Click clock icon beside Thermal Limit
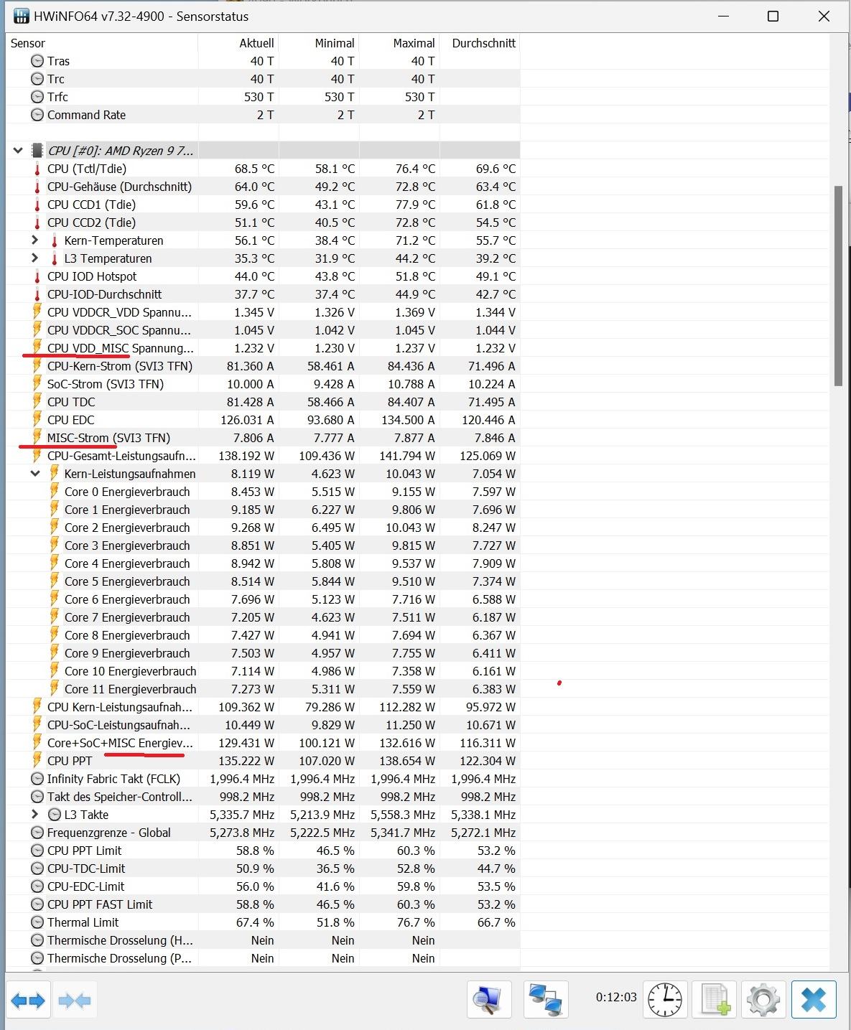 [x=37, y=922]
